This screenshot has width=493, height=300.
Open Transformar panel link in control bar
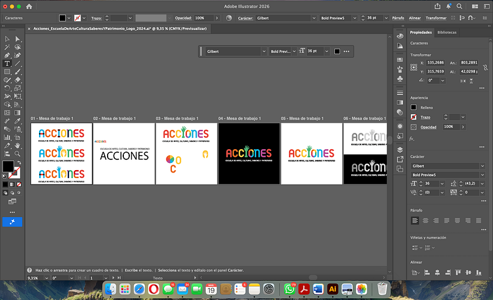pos(436,18)
